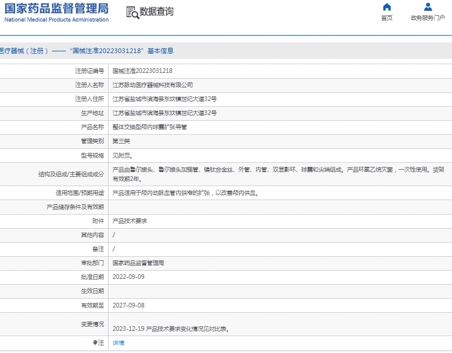Click 产品技术要求 attachment text
Image resolution: width=452 pixels, height=353 pixels.
[129, 221]
